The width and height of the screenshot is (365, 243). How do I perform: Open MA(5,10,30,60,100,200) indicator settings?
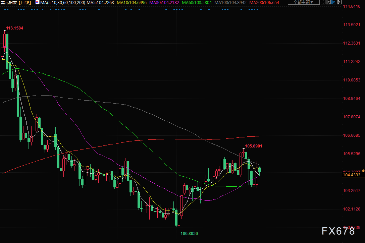(x=63, y=3)
